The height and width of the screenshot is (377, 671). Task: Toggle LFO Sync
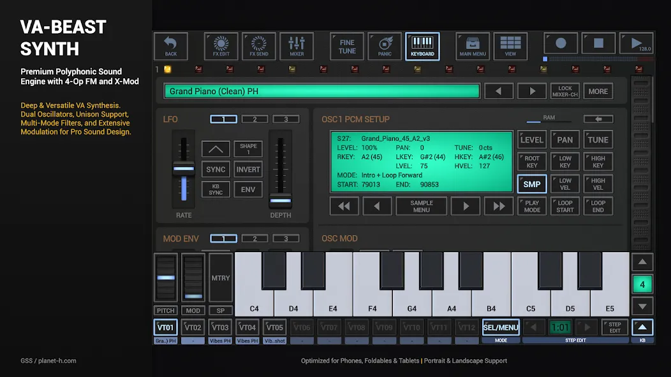[216, 169]
